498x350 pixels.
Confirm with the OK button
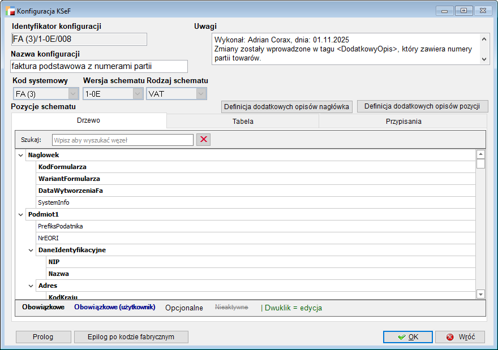coord(407,336)
